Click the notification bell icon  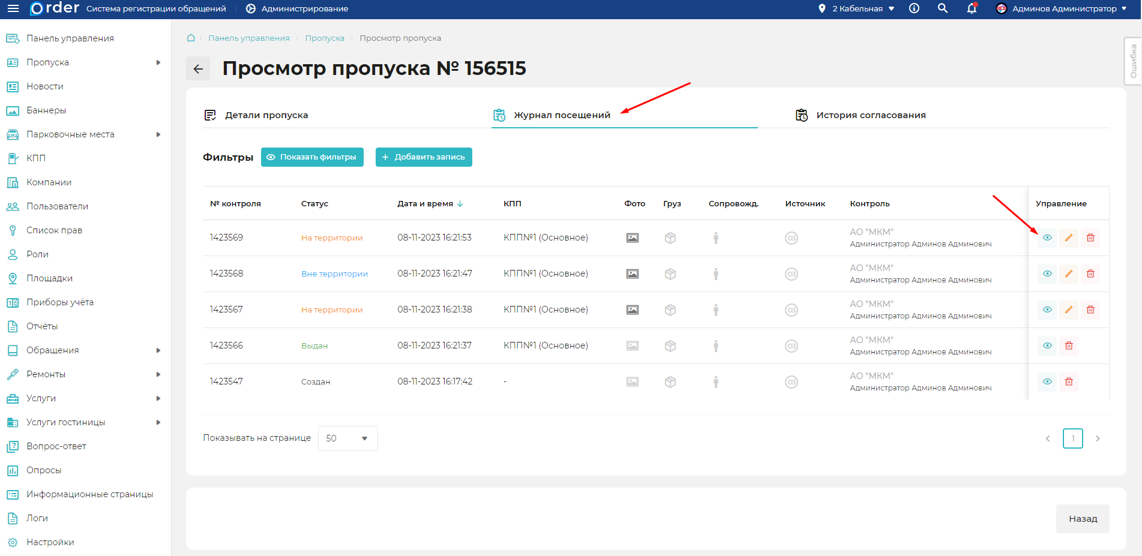(972, 8)
